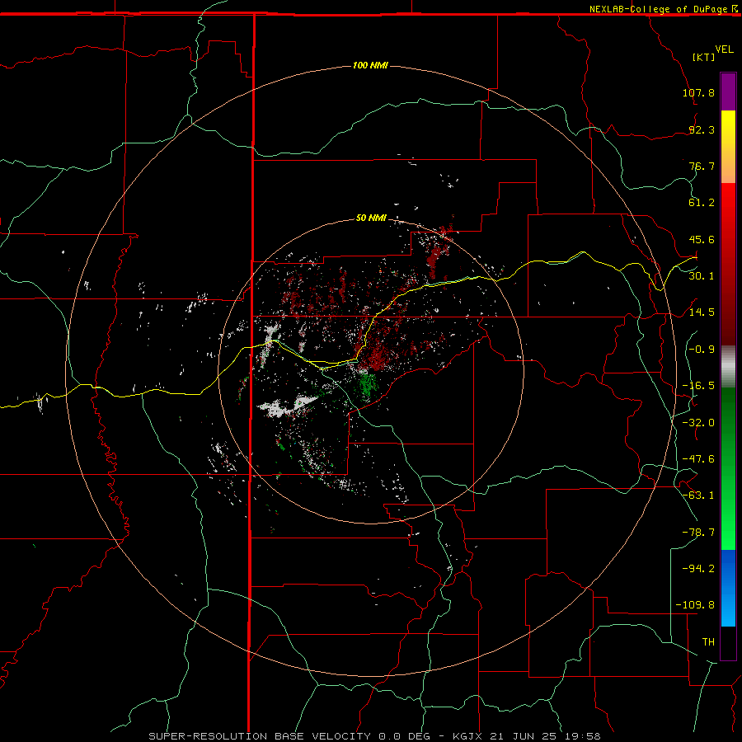Click the 30.1 velocity scale value
Image resolution: width=742 pixels, height=742 pixels.
[x=702, y=276]
